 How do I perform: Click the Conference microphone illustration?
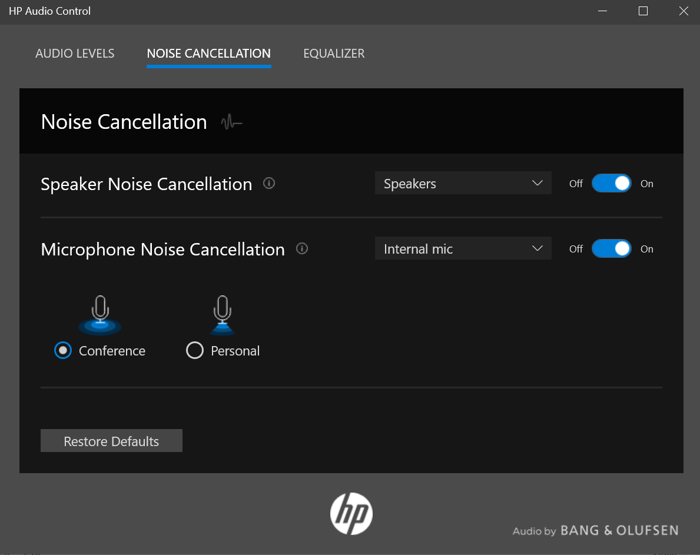100,315
